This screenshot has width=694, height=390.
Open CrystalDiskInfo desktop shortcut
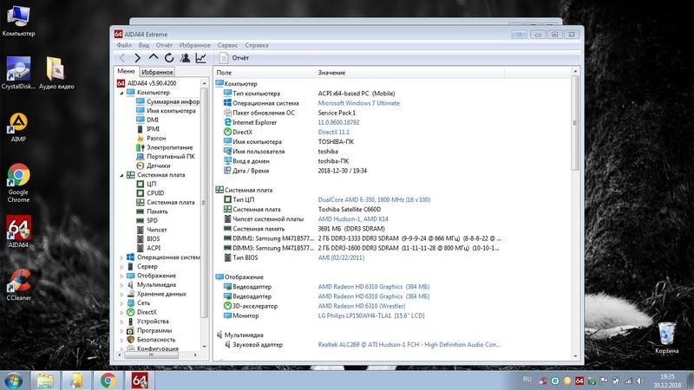pos(18,73)
